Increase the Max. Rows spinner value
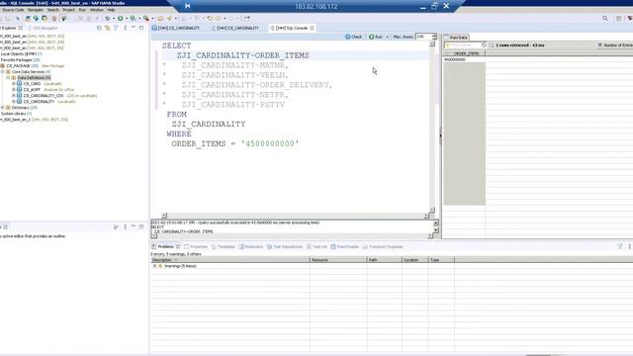633x356 pixels. pyautogui.click(x=434, y=36)
